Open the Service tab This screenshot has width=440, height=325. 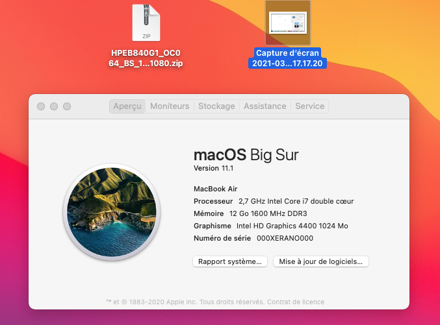pos(310,106)
